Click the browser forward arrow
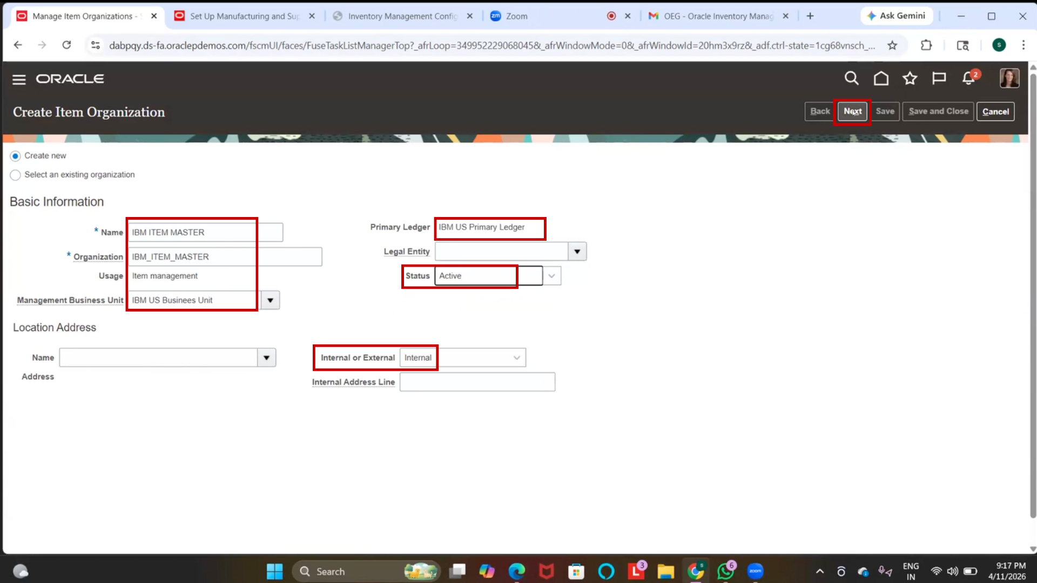This screenshot has height=583, width=1037. tap(42, 45)
